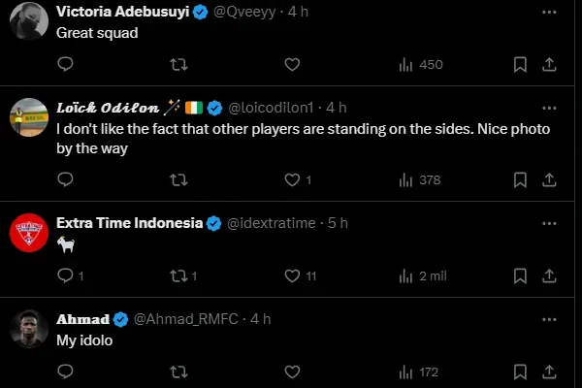Bookmark Loïck Odilon's tweet
The width and height of the screenshot is (582, 388).
click(520, 179)
